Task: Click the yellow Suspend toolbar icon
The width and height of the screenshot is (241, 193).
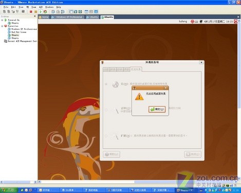Action: (x=35, y=12)
